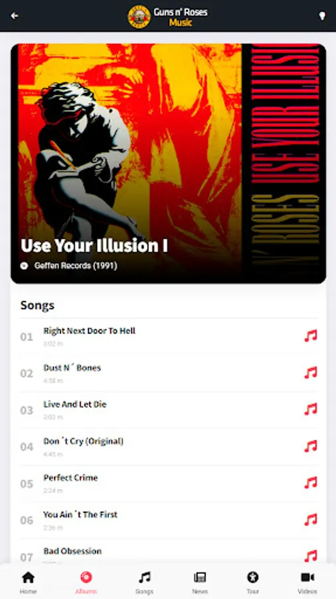Open the News tab
The image size is (336, 599).
[200, 582]
